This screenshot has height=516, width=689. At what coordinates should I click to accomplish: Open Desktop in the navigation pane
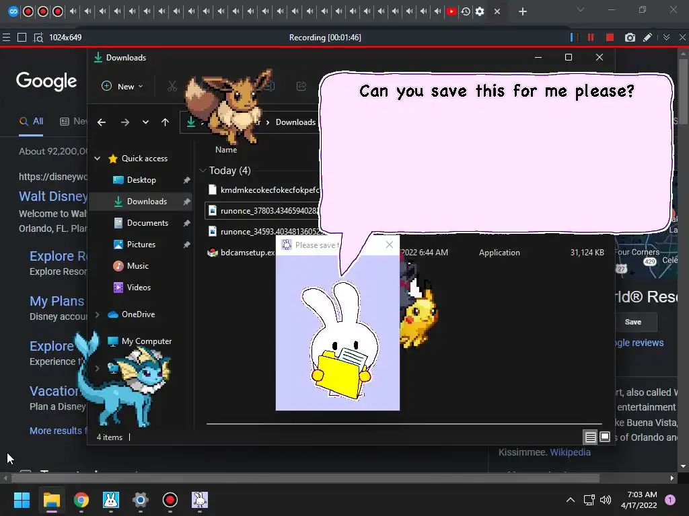(141, 180)
